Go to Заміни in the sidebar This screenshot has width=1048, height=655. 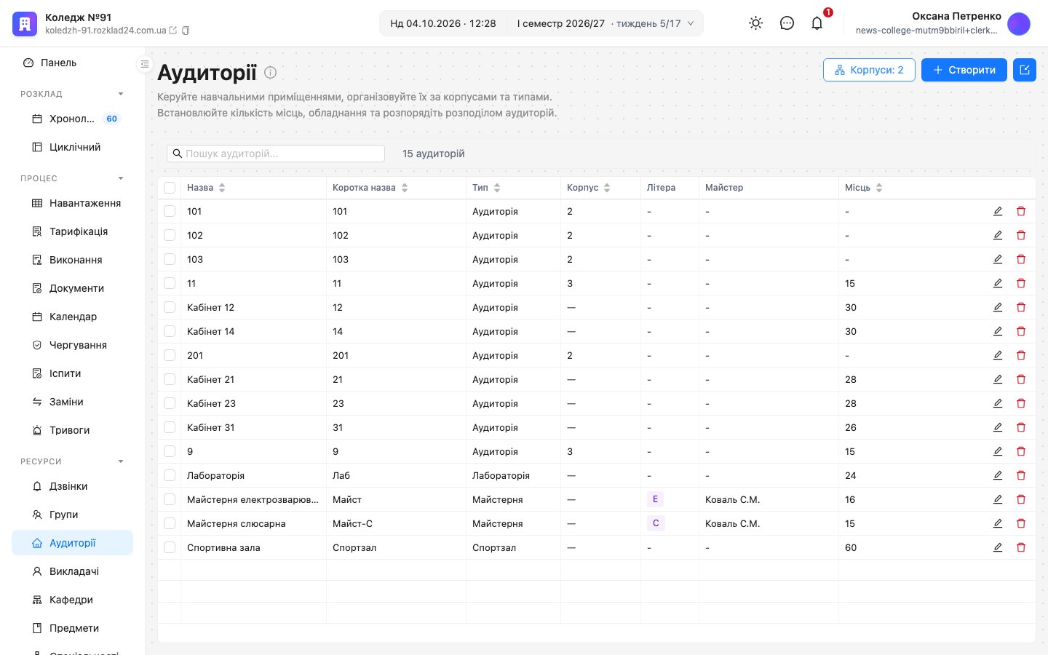(73, 402)
